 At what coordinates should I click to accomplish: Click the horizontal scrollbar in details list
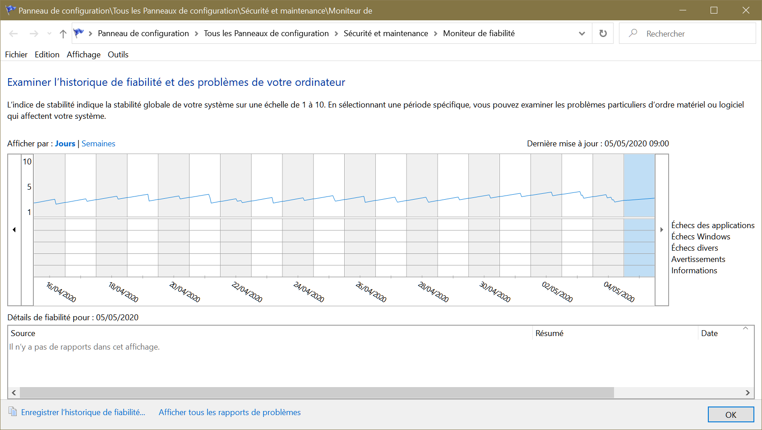[x=317, y=393]
